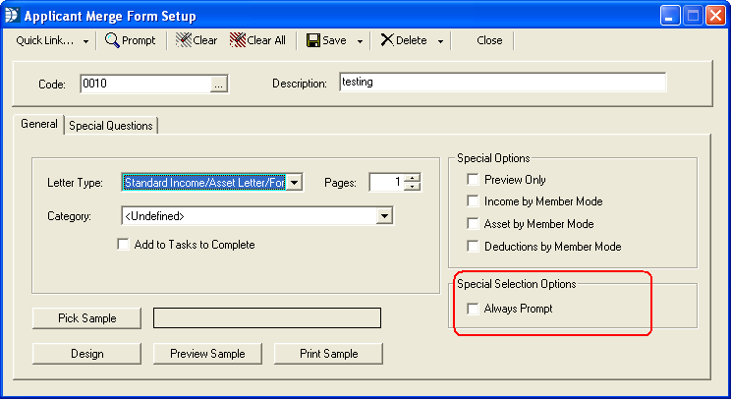Click the Save floppy disk icon

(313, 40)
